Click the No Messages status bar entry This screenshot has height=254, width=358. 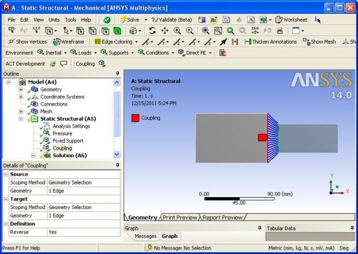(163, 248)
